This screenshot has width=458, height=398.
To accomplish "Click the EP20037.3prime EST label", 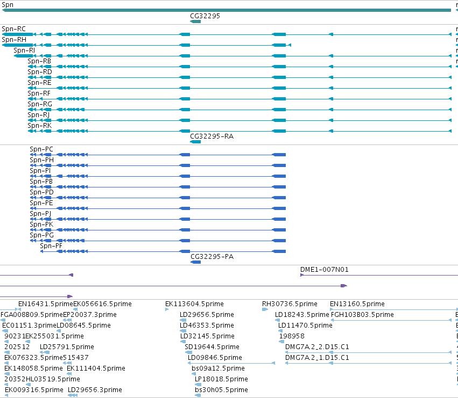I will (x=90, y=315).
